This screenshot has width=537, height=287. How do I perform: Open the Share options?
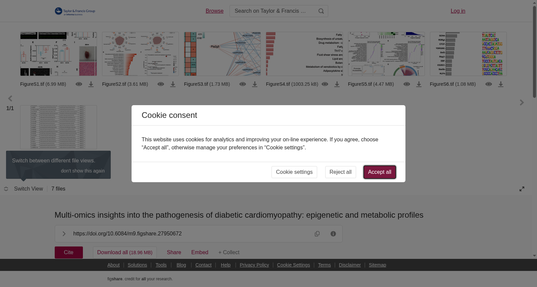pyautogui.click(x=174, y=253)
